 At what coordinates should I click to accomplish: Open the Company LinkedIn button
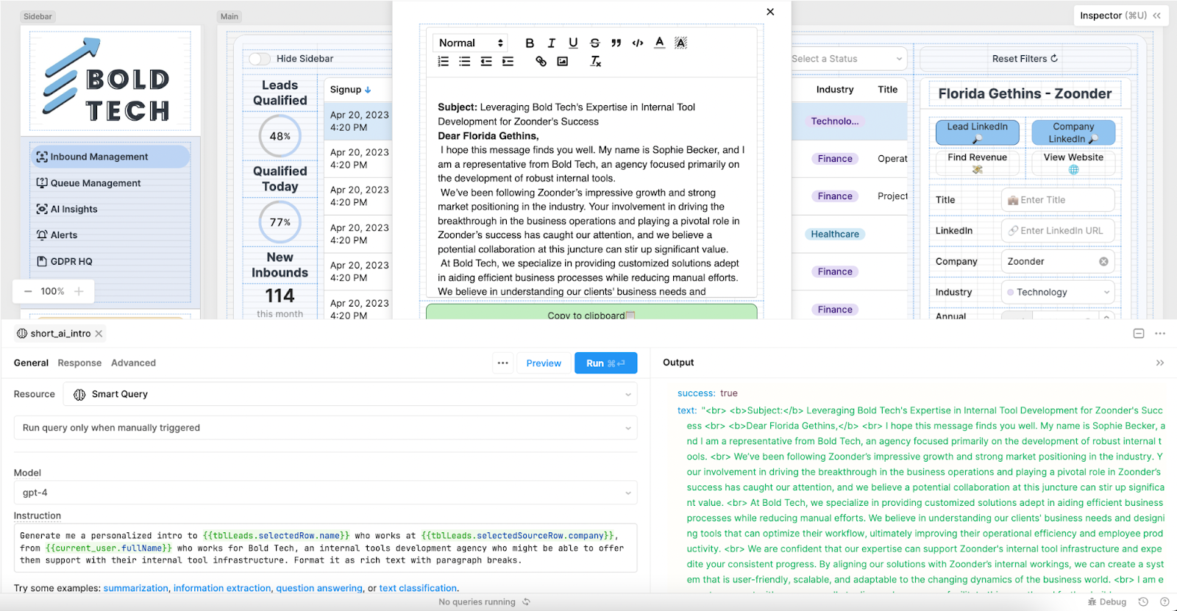click(1073, 132)
